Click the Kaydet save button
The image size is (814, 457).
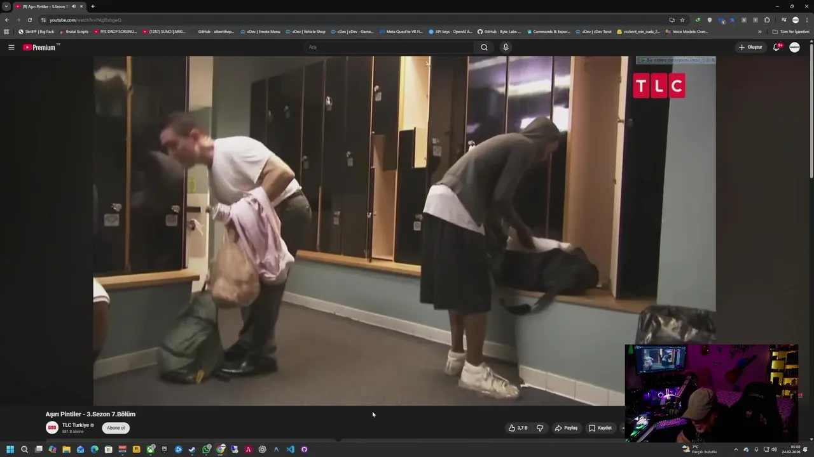[x=600, y=428]
